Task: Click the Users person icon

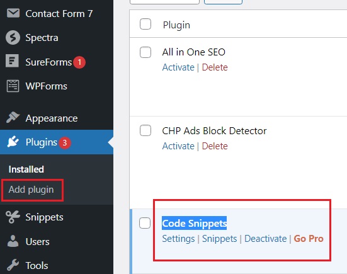Action: pyautogui.click(x=13, y=241)
